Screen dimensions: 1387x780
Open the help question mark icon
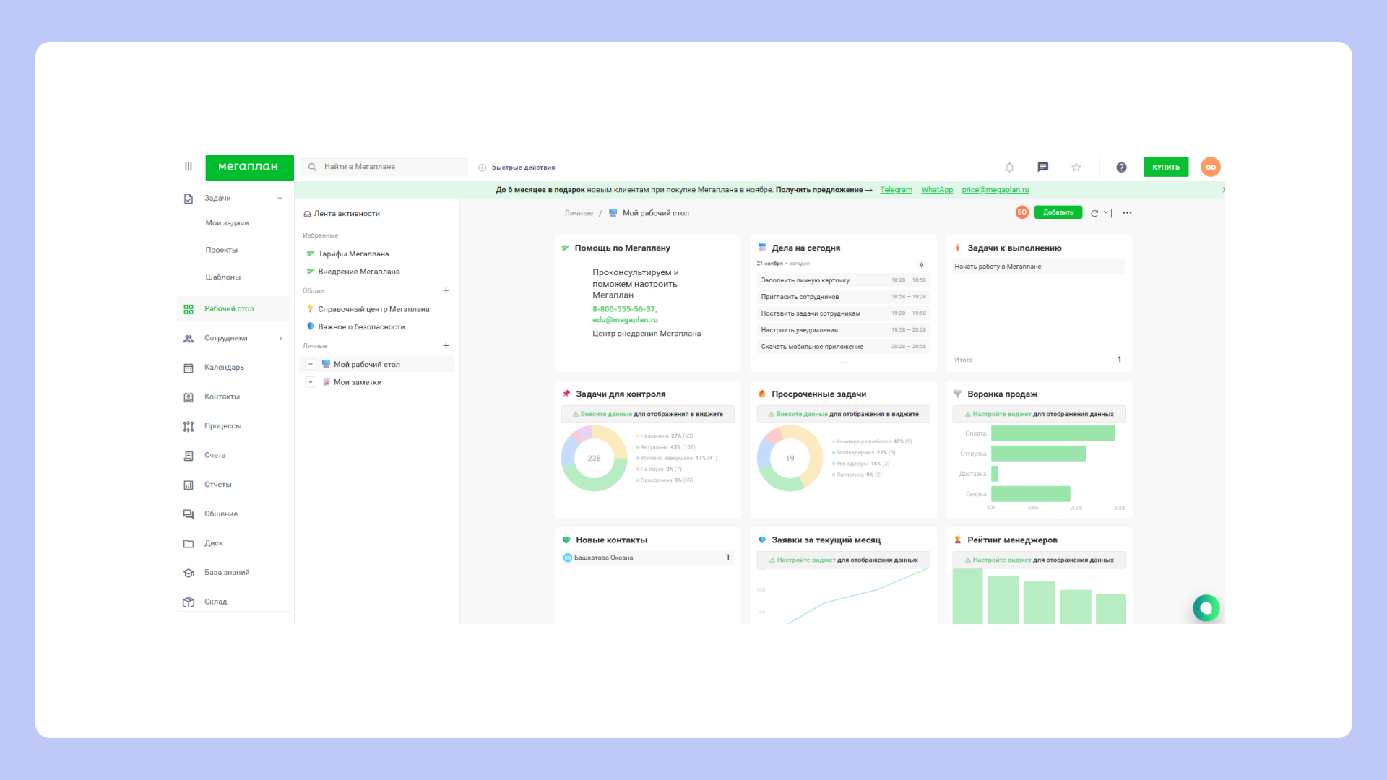pyautogui.click(x=1121, y=168)
